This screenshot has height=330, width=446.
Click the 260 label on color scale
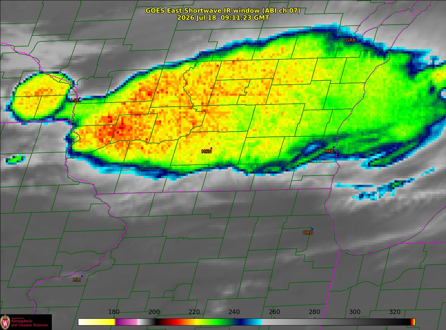(275, 312)
